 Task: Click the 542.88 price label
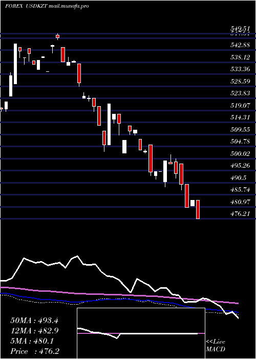click(x=240, y=45)
